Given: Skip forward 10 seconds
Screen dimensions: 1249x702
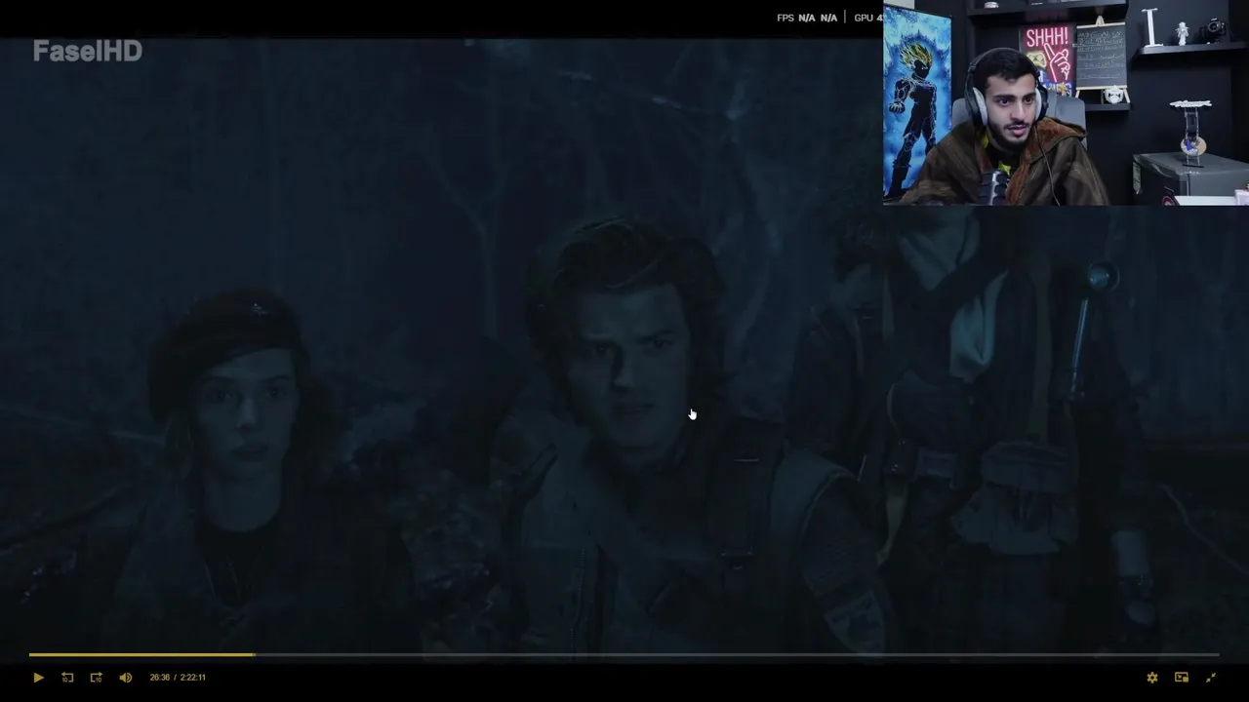Looking at the screenshot, I should [96, 678].
